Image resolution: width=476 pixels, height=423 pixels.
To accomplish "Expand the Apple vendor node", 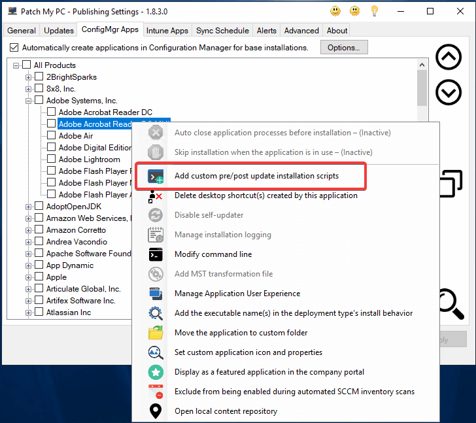I will [28, 277].
